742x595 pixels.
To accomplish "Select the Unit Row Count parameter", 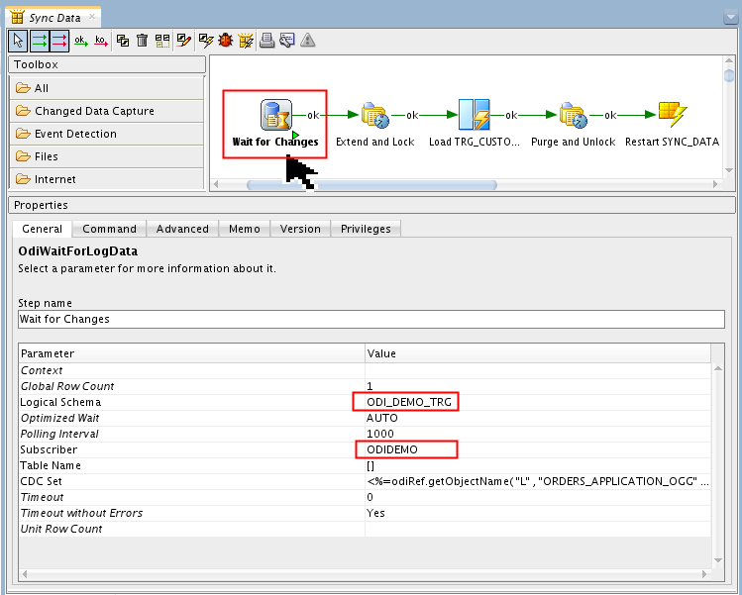I will (365, 529).
